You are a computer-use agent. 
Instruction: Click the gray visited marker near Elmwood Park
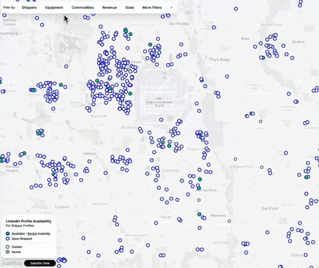[235, 159]
